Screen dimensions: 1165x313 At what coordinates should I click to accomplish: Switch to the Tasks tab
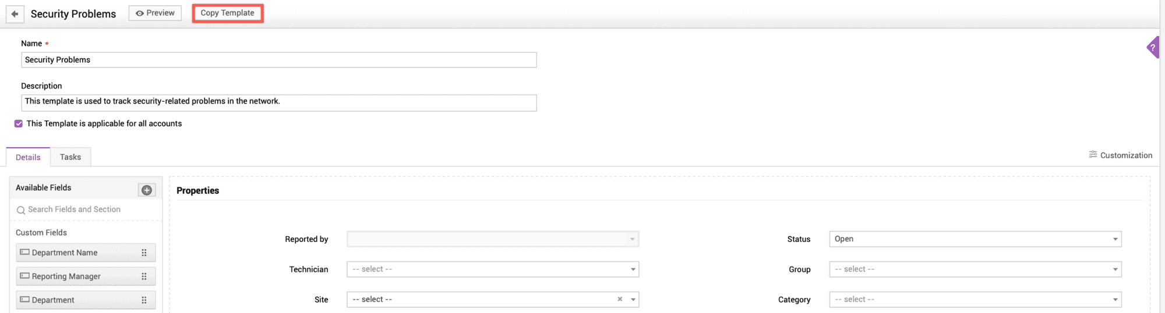pyautogui.click(x=70, y=157)
